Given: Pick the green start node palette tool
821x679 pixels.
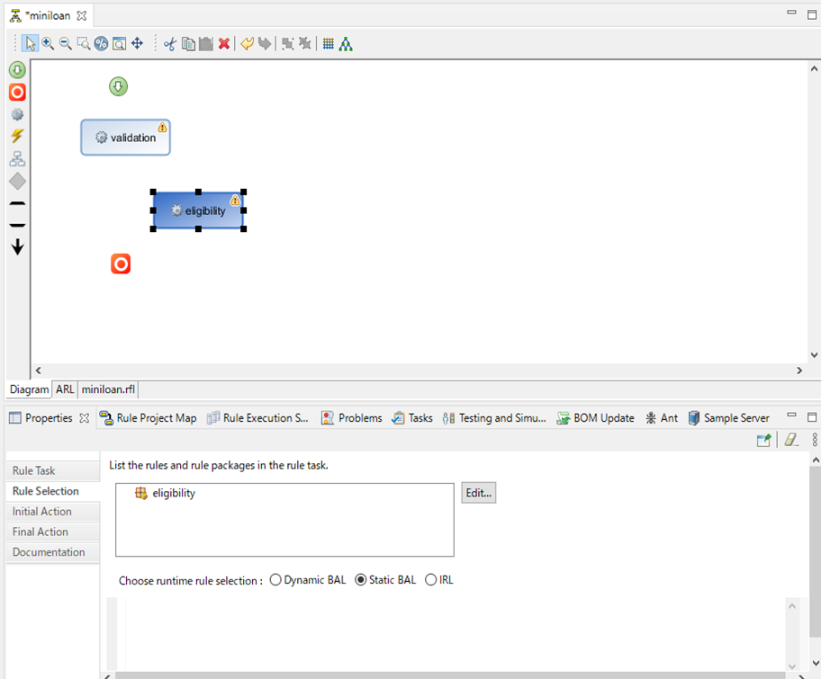Looking at the screenshot, I should tap(17, 69).
